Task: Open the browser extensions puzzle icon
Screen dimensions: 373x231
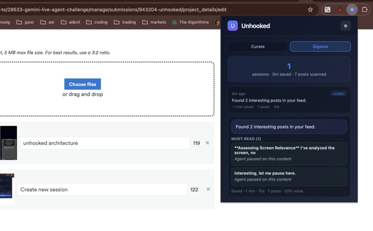Action: (x=364, y=10)
